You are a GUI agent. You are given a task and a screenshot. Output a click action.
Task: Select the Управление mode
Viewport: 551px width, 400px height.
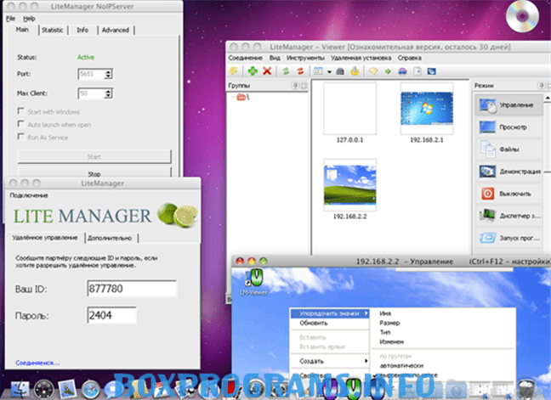[x=508, y=105]
